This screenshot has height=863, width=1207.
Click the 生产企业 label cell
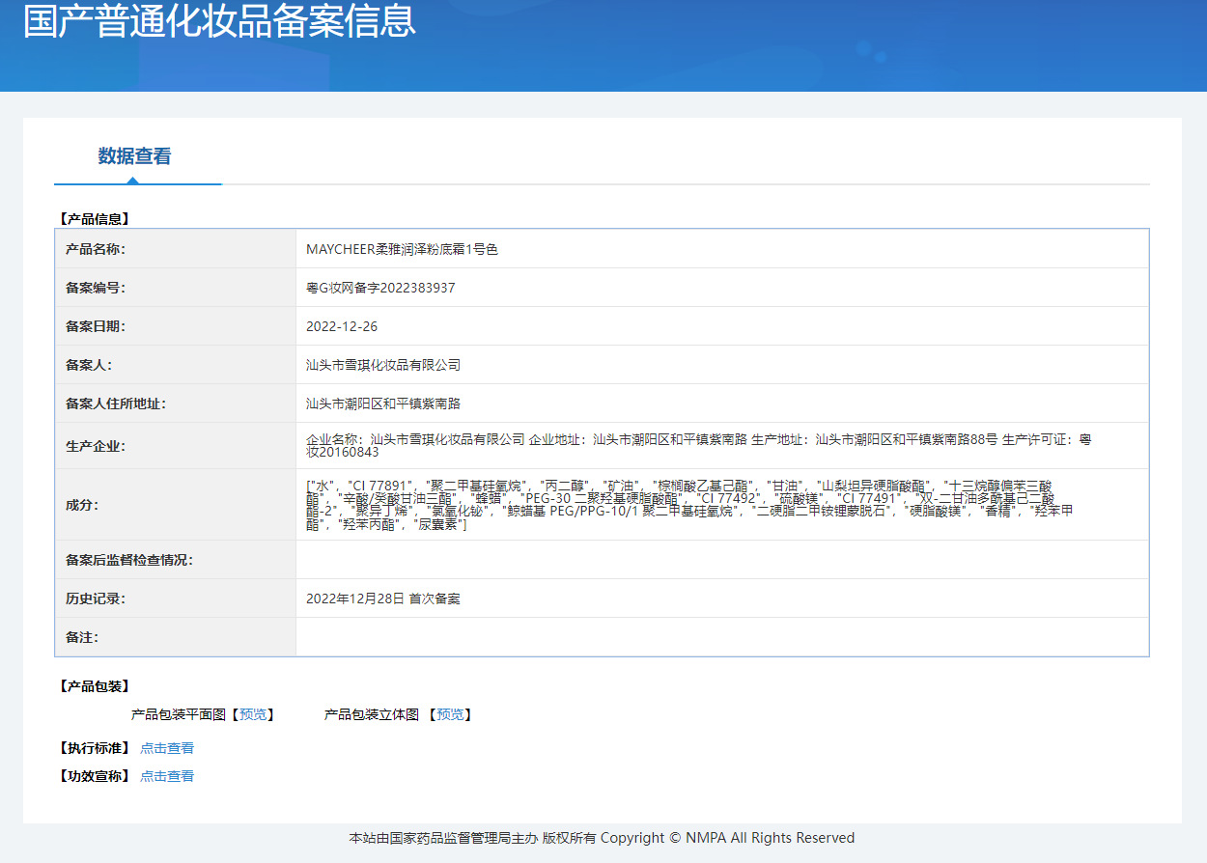[x=176, y=446]
